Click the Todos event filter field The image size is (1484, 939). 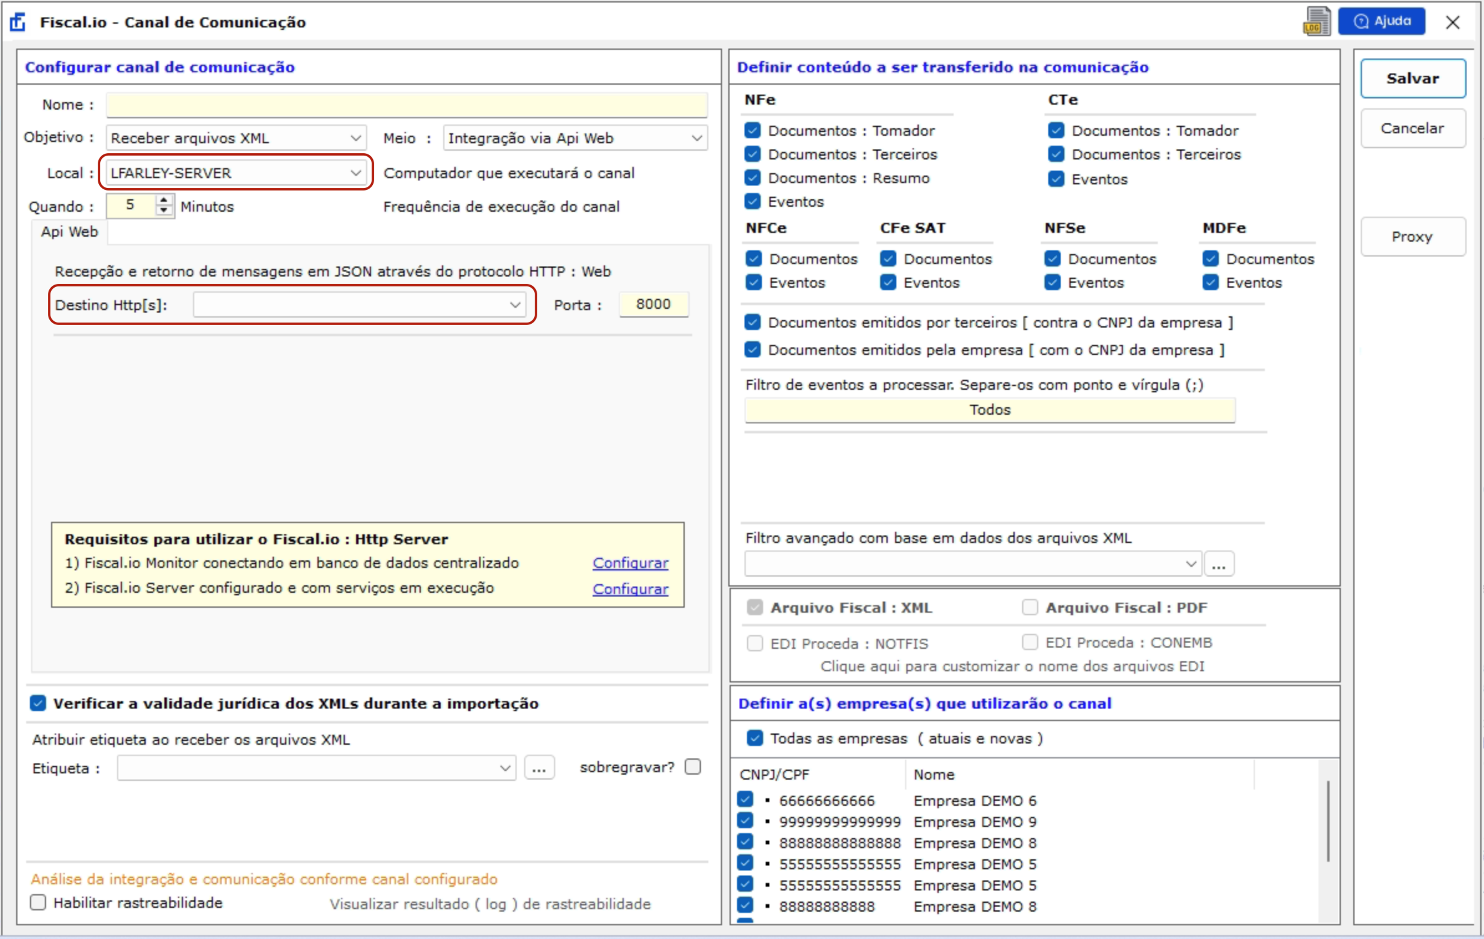(x=990, y=410)
